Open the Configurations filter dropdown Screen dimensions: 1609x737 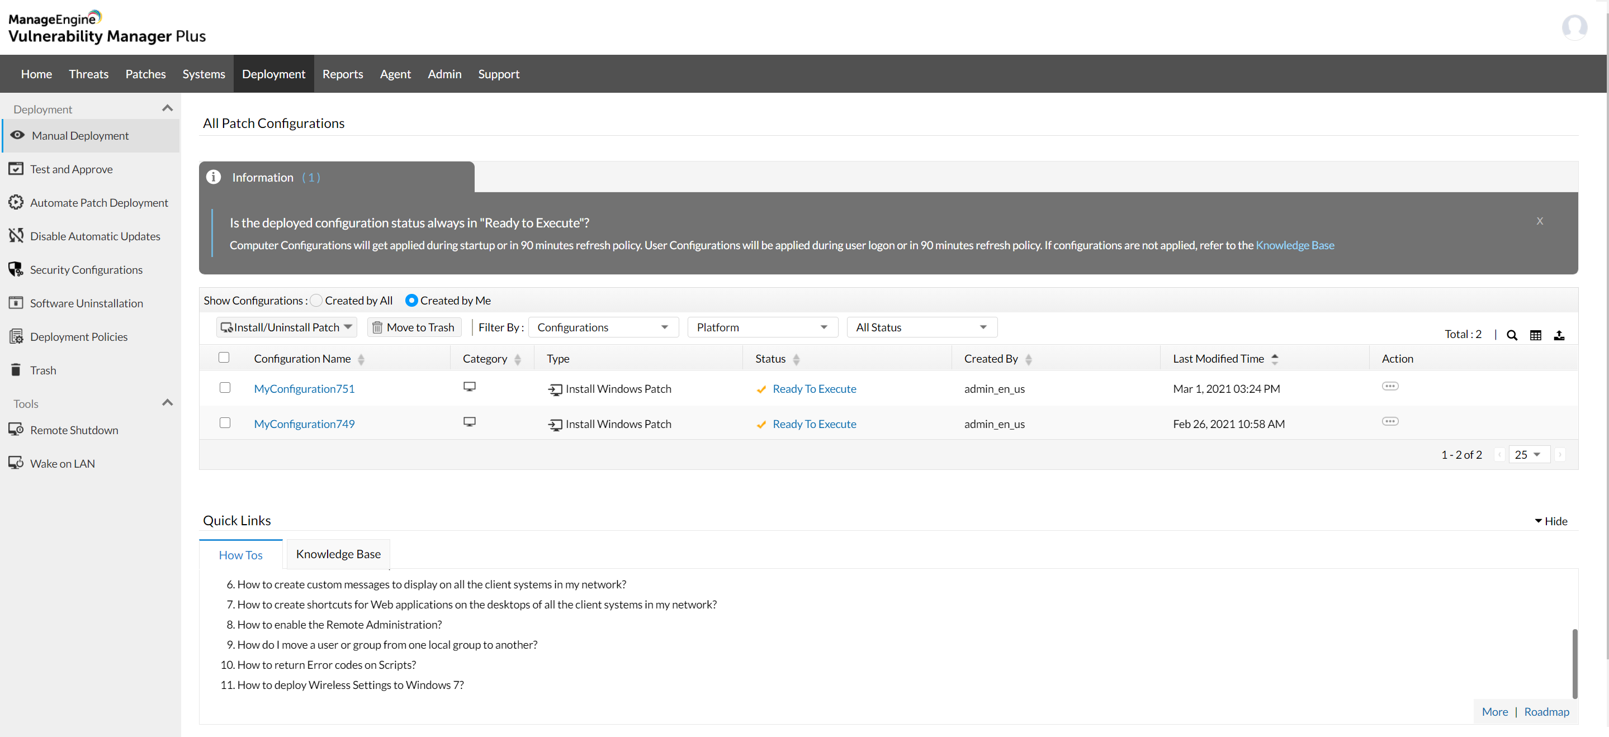(603, 327)
